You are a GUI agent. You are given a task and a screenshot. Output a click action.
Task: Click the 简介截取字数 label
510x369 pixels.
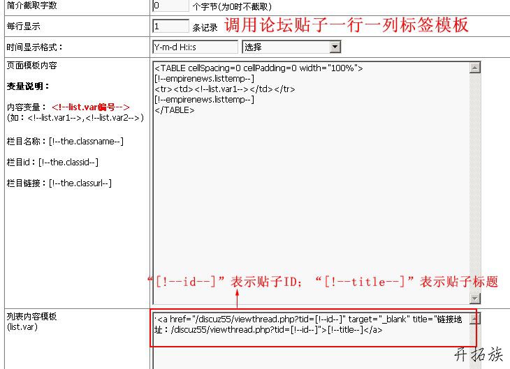32,6
